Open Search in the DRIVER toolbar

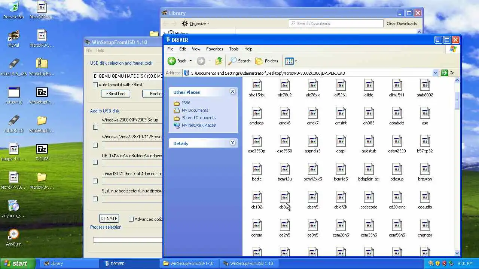tap(239, 61)
